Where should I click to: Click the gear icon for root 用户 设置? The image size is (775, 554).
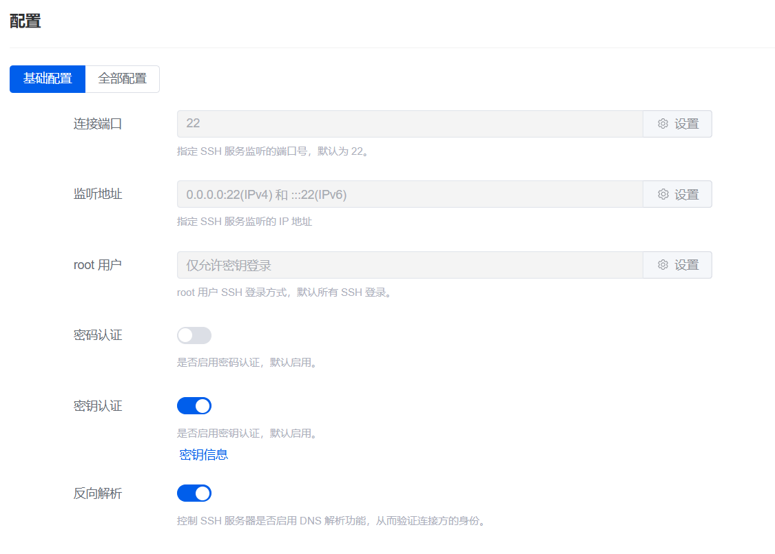663,265
